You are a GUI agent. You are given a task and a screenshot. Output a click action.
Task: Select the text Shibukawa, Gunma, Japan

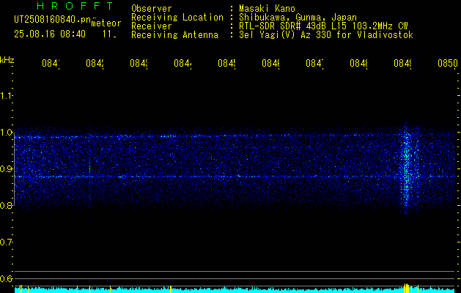298,18
